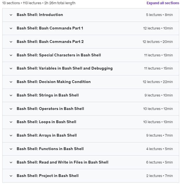Open Functions in Bash Shell section title

50,149
